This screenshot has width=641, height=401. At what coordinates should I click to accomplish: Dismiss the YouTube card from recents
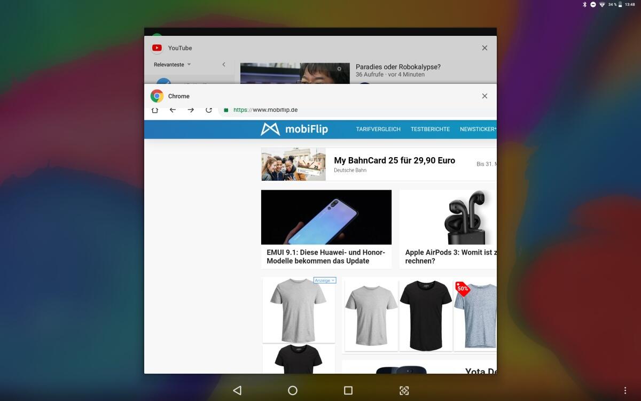484,48
